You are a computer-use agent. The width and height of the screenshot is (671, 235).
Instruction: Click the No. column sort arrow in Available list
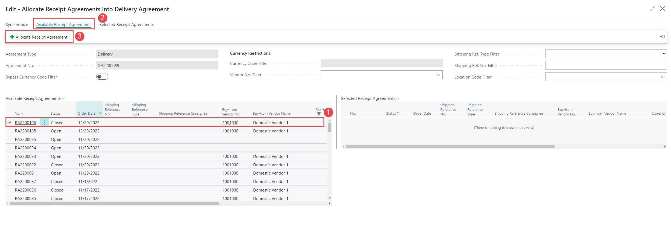(x=22, y=113)
